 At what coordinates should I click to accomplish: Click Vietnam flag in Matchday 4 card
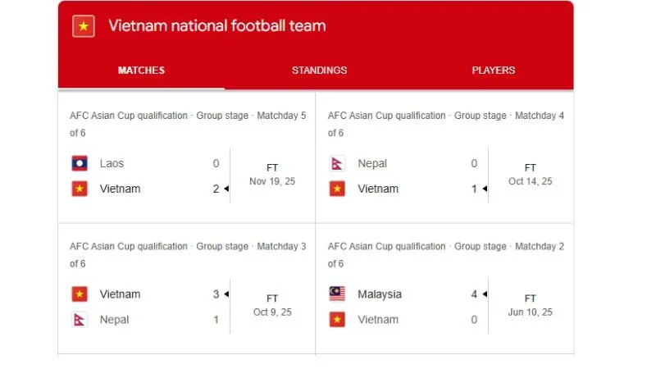pos(337,189)
